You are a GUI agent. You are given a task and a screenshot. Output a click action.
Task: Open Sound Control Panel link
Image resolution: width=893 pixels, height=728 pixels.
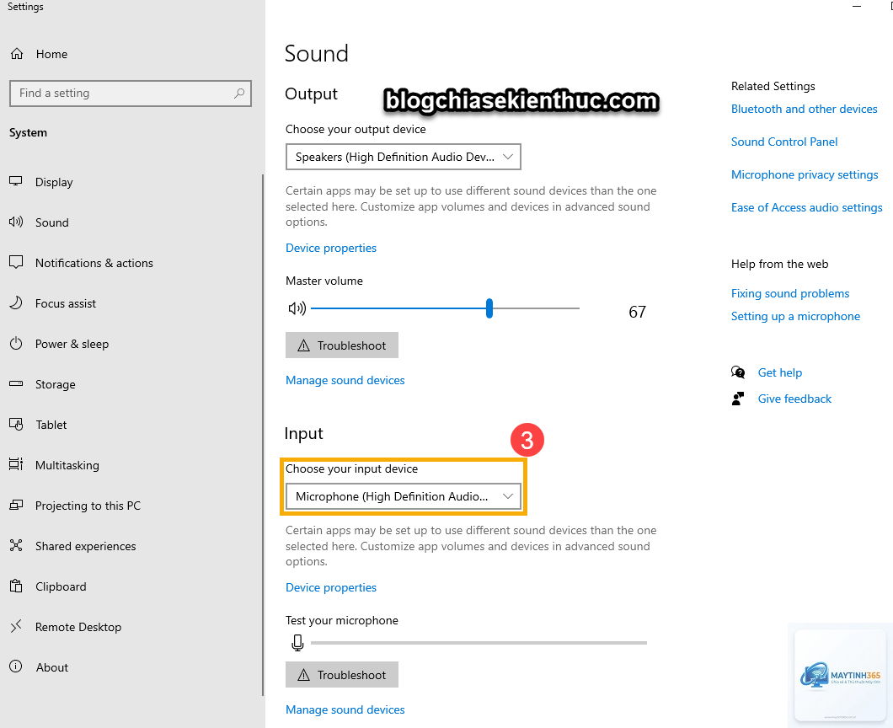[784, 142]
